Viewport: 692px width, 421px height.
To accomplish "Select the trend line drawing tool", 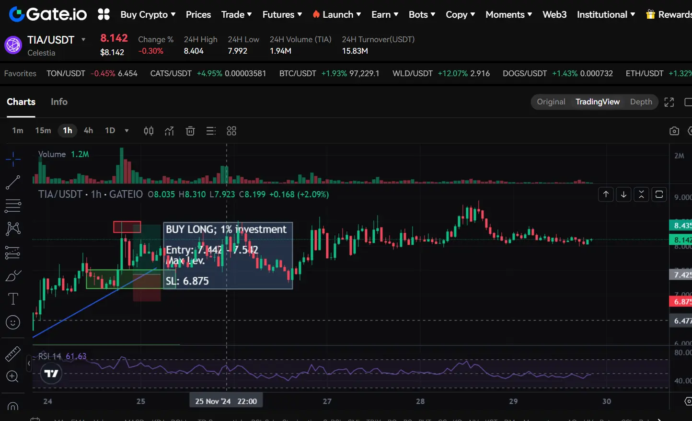I will tap(13, 182).
